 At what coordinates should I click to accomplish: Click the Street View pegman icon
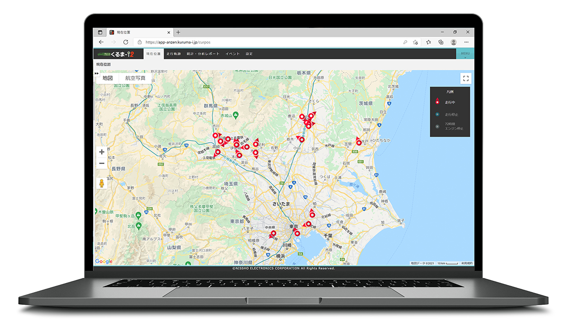102,183
